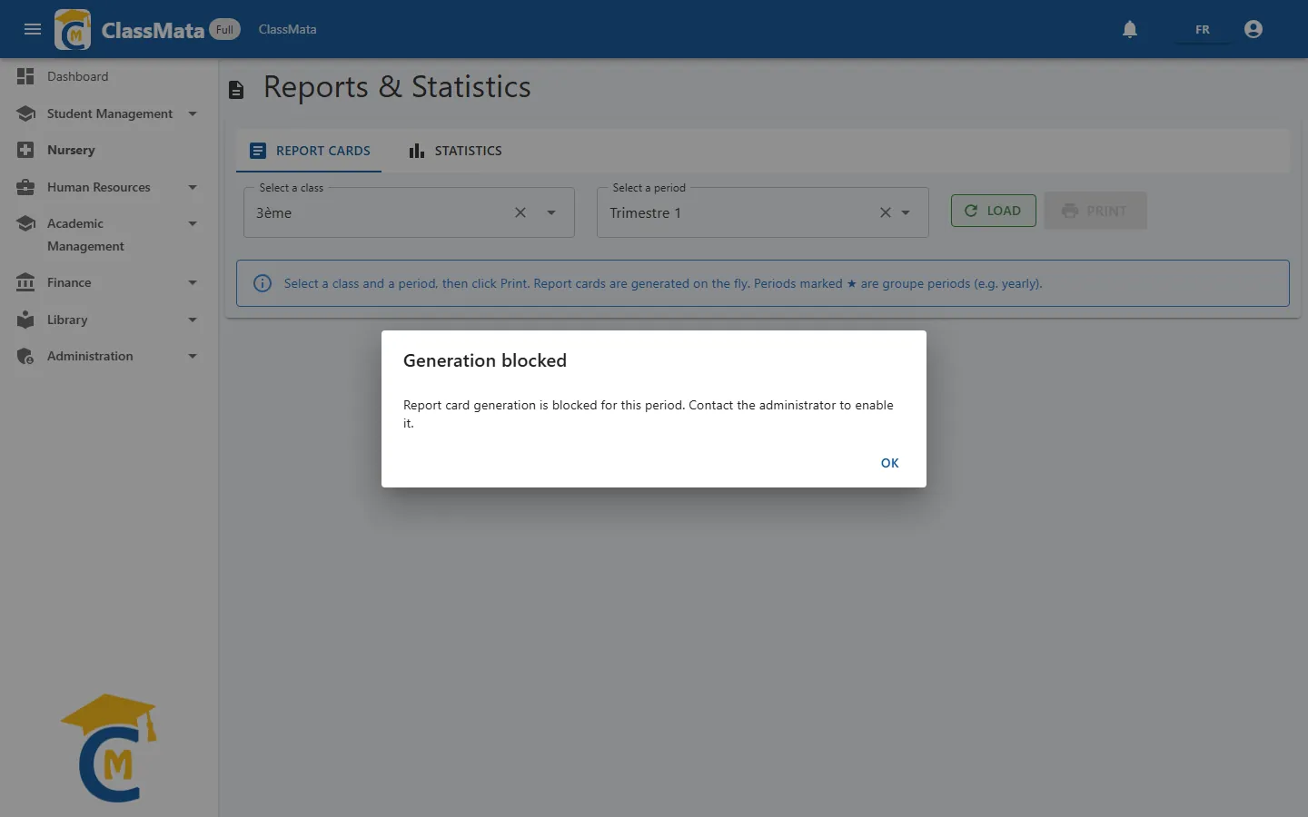
Task: Expand the Administration submenu
Action: (x=193, y=356)
